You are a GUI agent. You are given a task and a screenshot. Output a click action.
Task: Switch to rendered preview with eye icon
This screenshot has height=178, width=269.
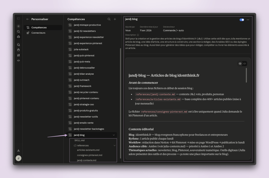[x=240, y=64]
